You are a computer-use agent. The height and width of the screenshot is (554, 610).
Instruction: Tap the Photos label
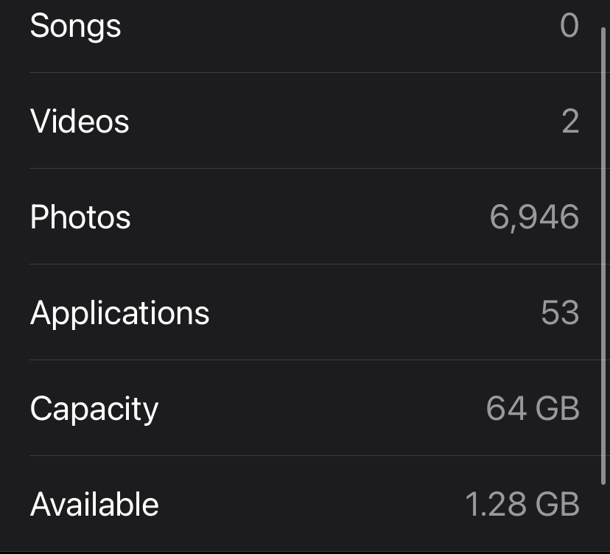(80, 217)
